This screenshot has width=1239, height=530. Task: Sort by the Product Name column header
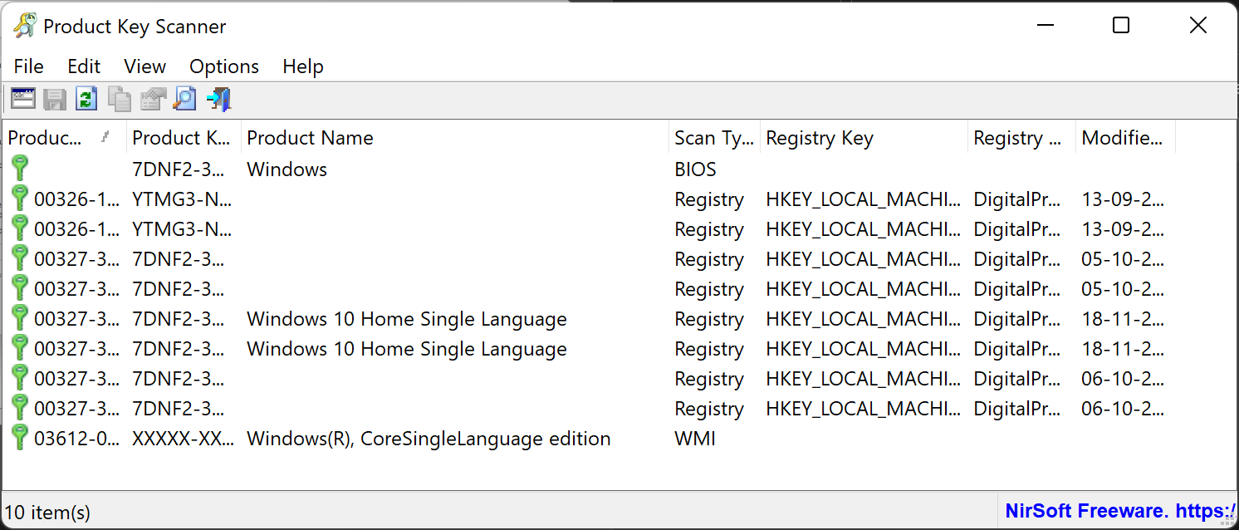pos(455,138)
